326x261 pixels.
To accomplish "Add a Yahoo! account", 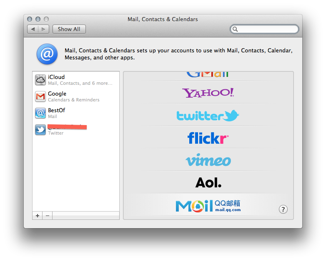I will click(208, 93).
